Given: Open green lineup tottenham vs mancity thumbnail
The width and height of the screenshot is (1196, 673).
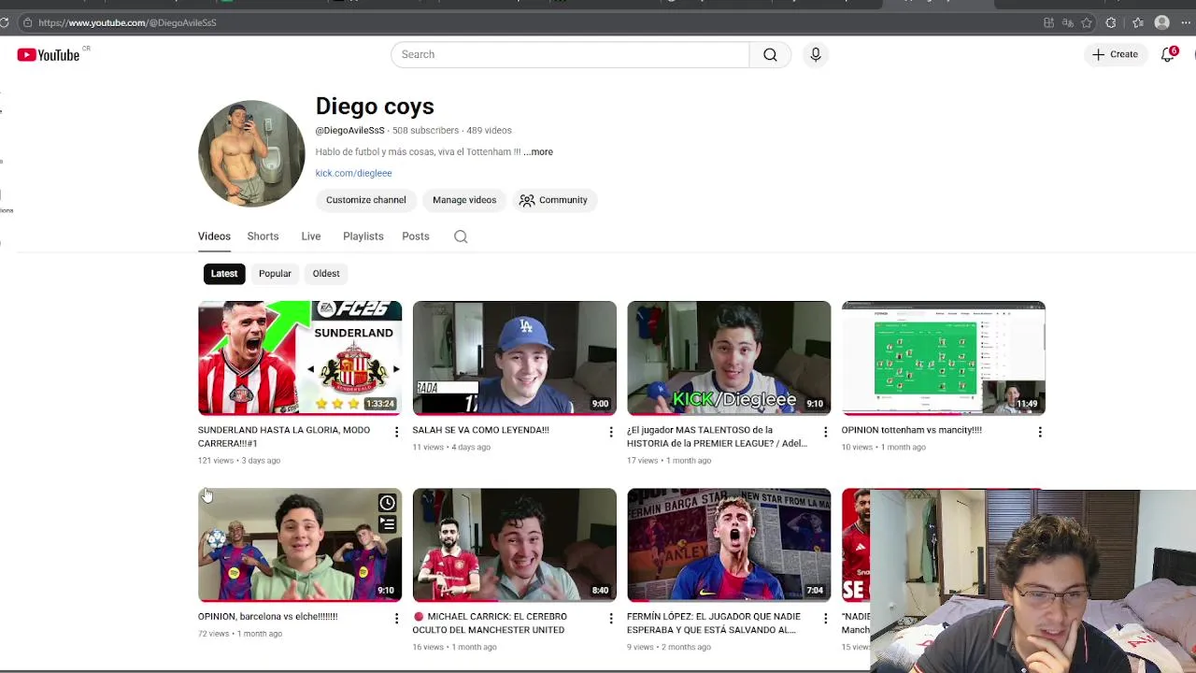Looking at the screenshot, I should click(x=944, y=358).
